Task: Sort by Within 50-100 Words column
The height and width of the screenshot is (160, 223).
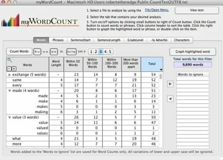Action: 92,64
